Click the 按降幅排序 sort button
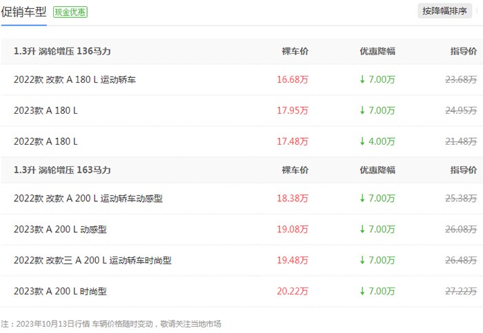The height and width of the screenshot is (333, 483). click(444, 11)
